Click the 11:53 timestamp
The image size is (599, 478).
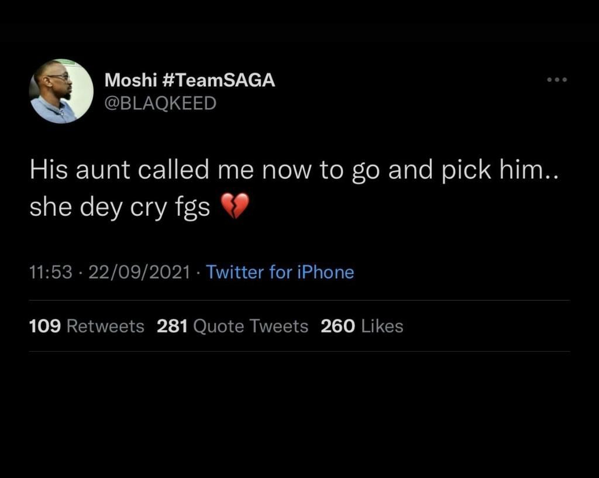pyautogui.click(x=51, y=272)
